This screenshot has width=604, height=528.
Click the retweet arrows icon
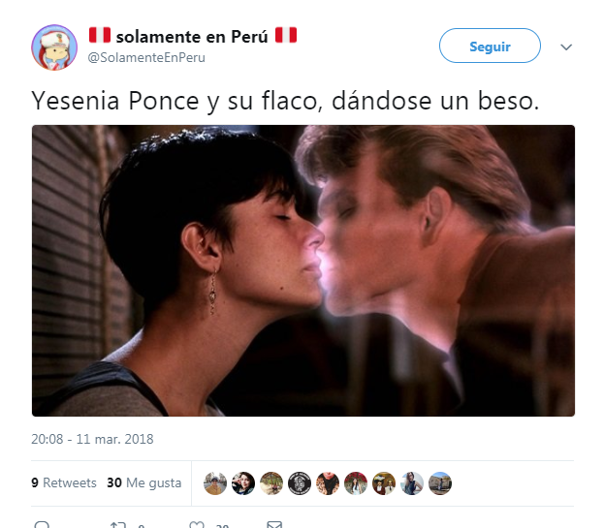click(x=118, y=525)
